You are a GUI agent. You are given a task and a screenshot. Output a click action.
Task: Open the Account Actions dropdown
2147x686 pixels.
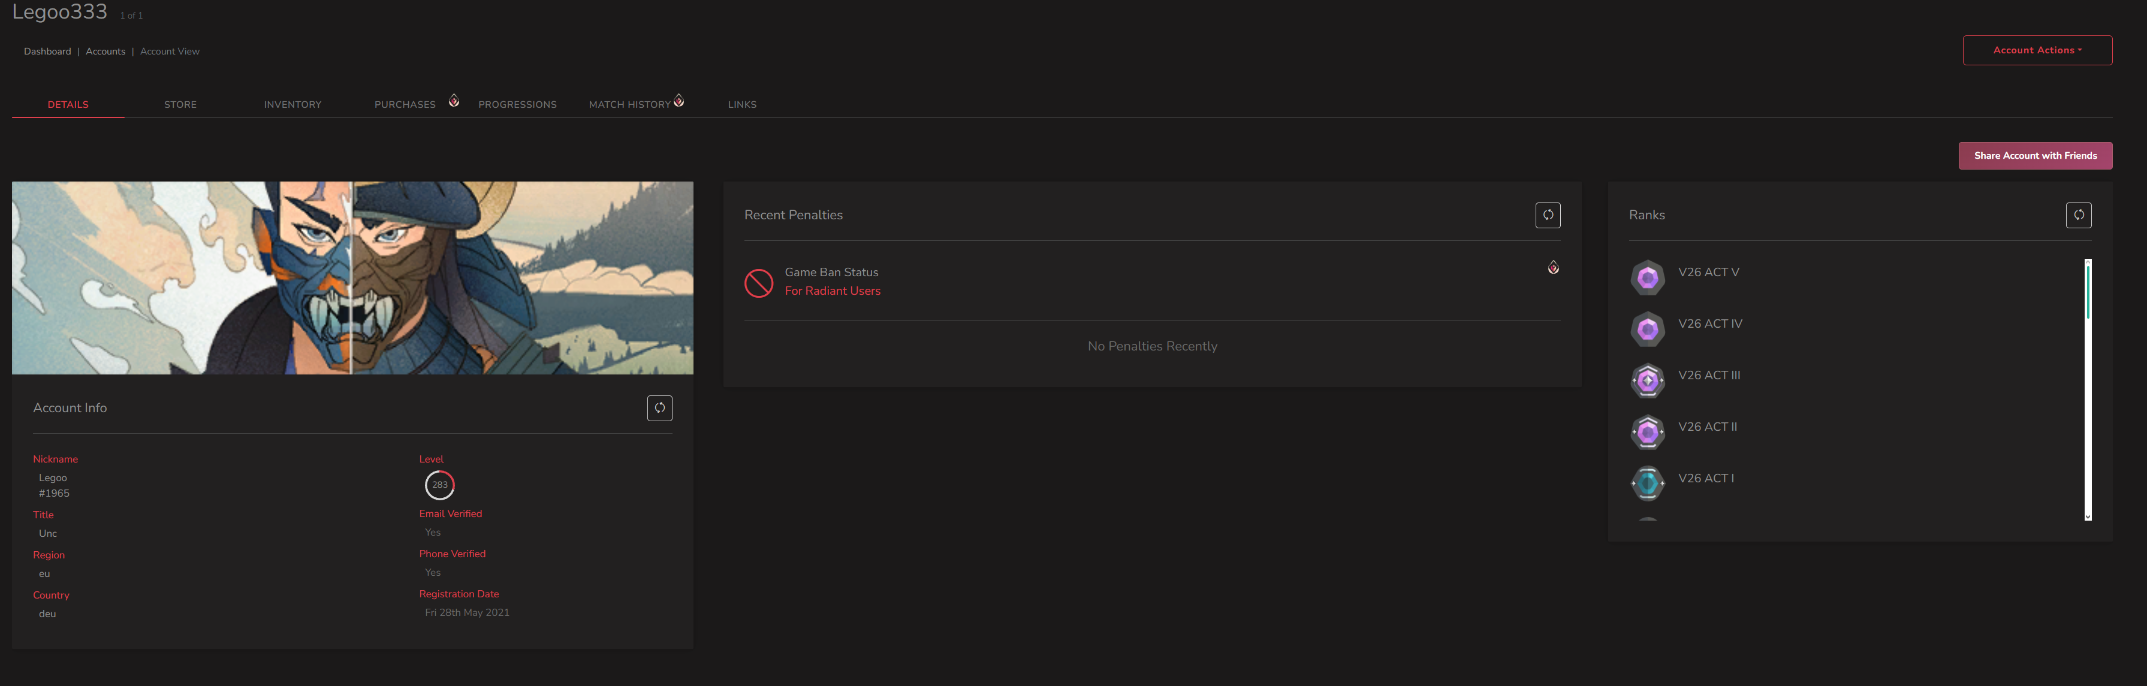click(x=2037, y=50)
